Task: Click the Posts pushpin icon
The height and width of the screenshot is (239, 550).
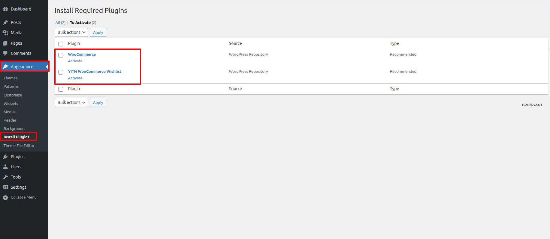Action: 5,22
